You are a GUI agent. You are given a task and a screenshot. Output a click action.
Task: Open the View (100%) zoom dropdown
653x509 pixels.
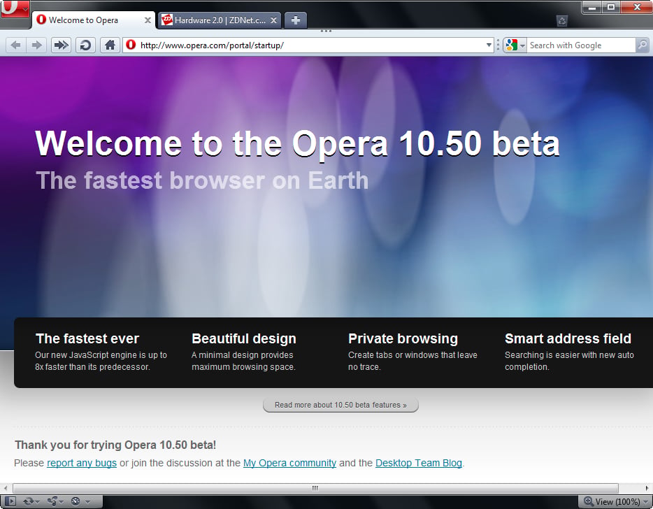pyautogui.click(x=645, y=502)
